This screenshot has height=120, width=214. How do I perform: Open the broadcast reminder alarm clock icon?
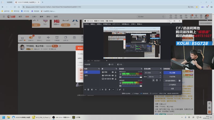pyautogui.click(x=57, y=38)
